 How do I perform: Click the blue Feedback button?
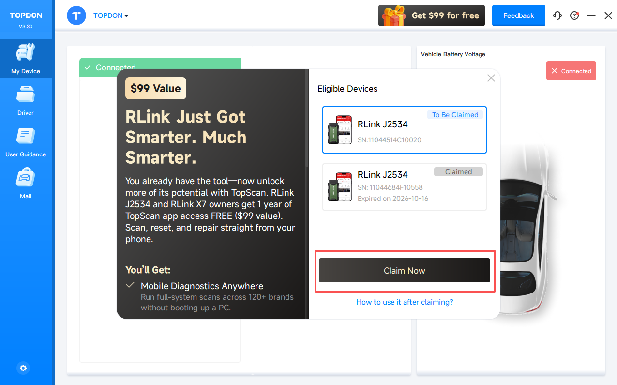(x=518, y=15)
